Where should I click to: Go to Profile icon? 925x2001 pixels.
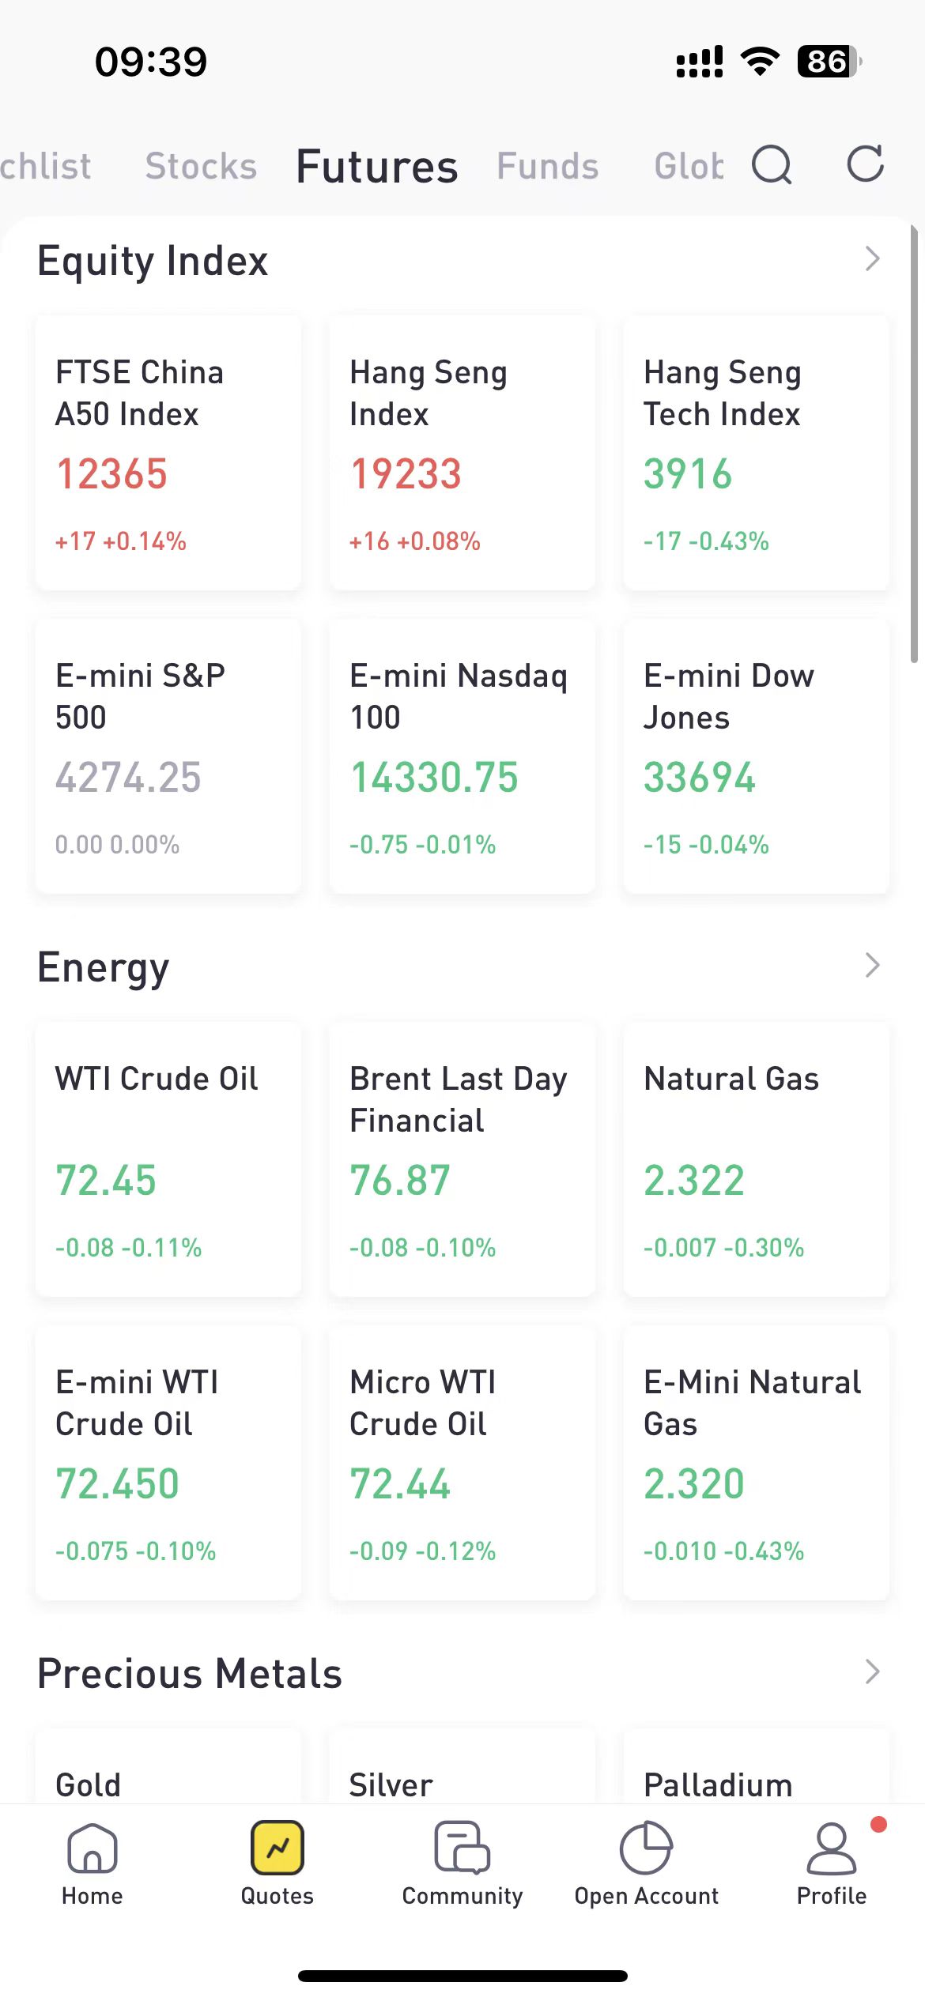[831, 1848]
